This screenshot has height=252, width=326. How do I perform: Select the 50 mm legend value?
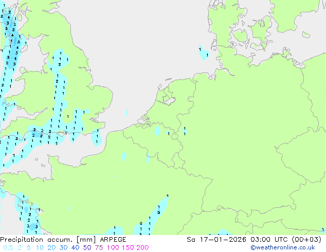click(x=87, y=248)
